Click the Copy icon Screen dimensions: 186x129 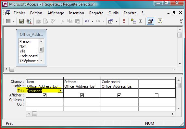[x=70, y=21]
